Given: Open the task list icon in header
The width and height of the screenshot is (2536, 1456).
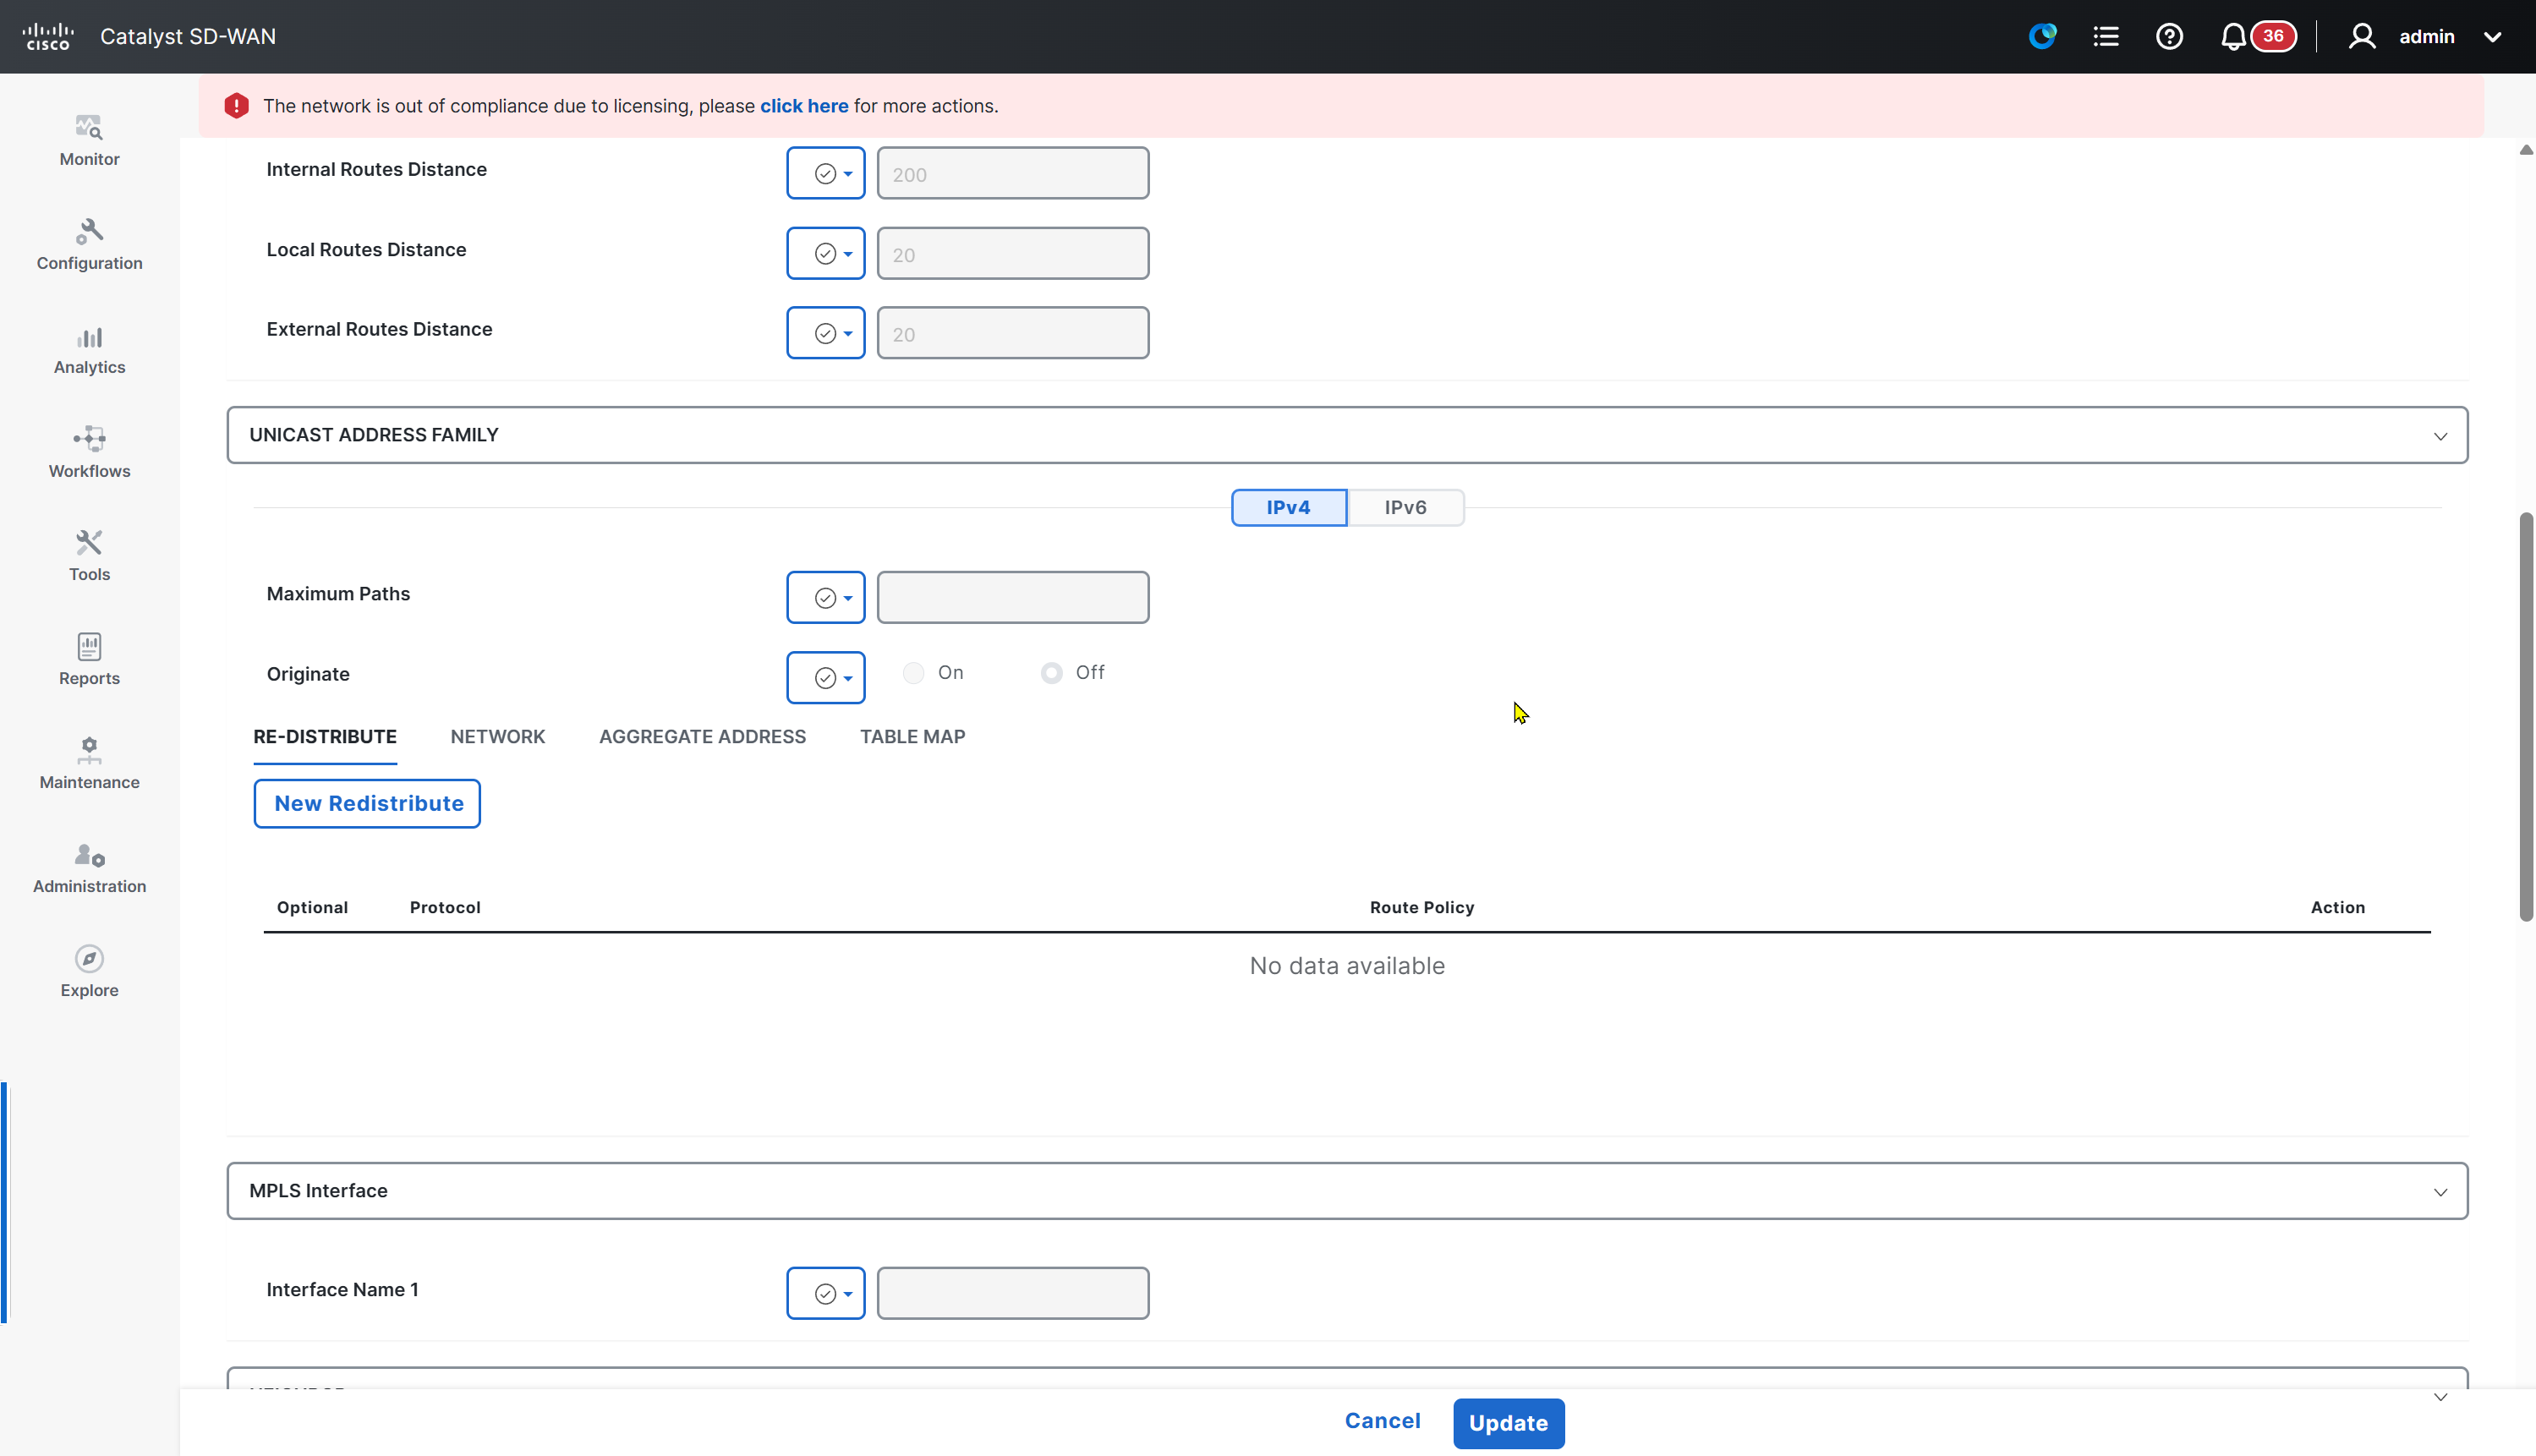Looking at the screenshot, I should 2106,37.
